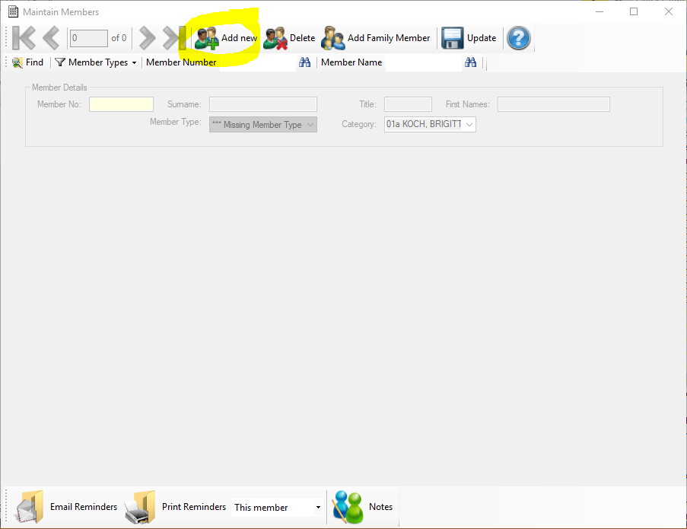Image resolution: width=687 pixels, height=529 pixels.
Task: Open the Help question mark icon
Action: click(518, 38)
